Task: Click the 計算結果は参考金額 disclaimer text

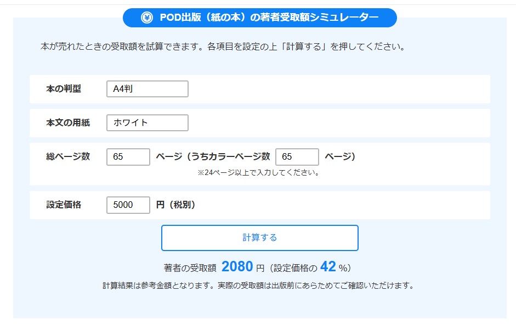Action: [258, 286]
